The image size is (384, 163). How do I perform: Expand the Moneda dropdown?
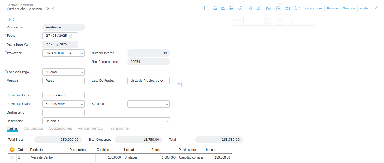[x=82, y=81]
